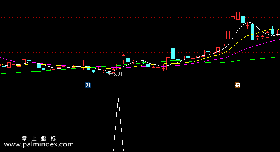Click the magenta moving average line
The height and width of the screenshot is (152, 280).
[250, 47]
